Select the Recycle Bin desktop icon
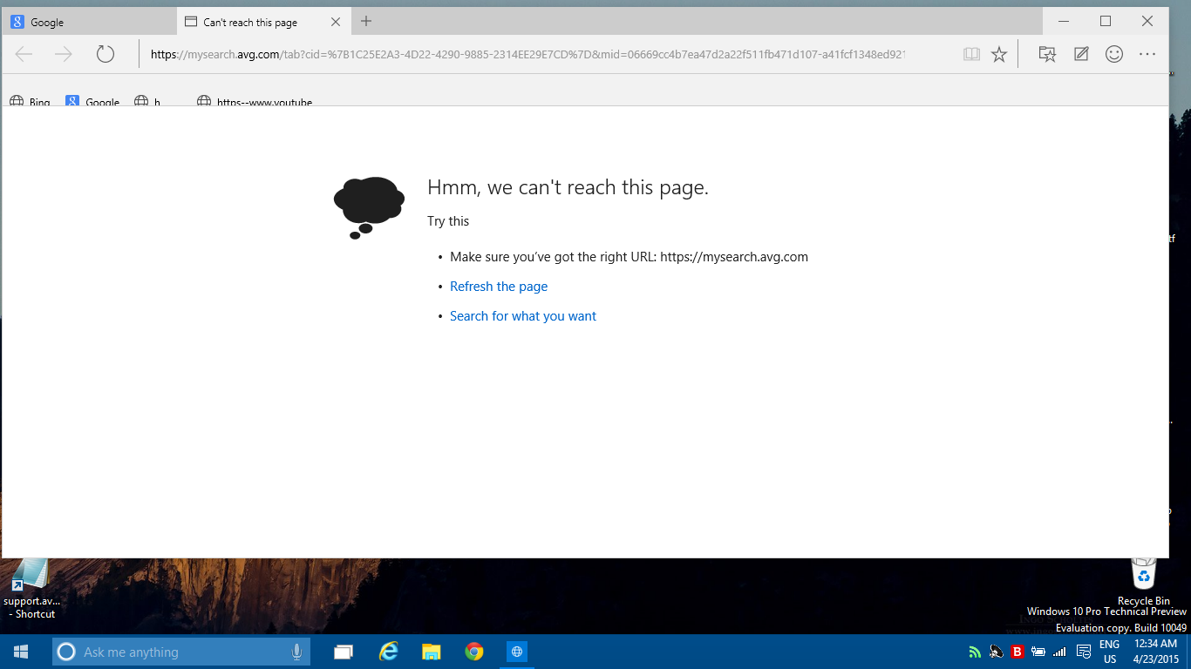 pyautogui.click(x=1144, y=582)
